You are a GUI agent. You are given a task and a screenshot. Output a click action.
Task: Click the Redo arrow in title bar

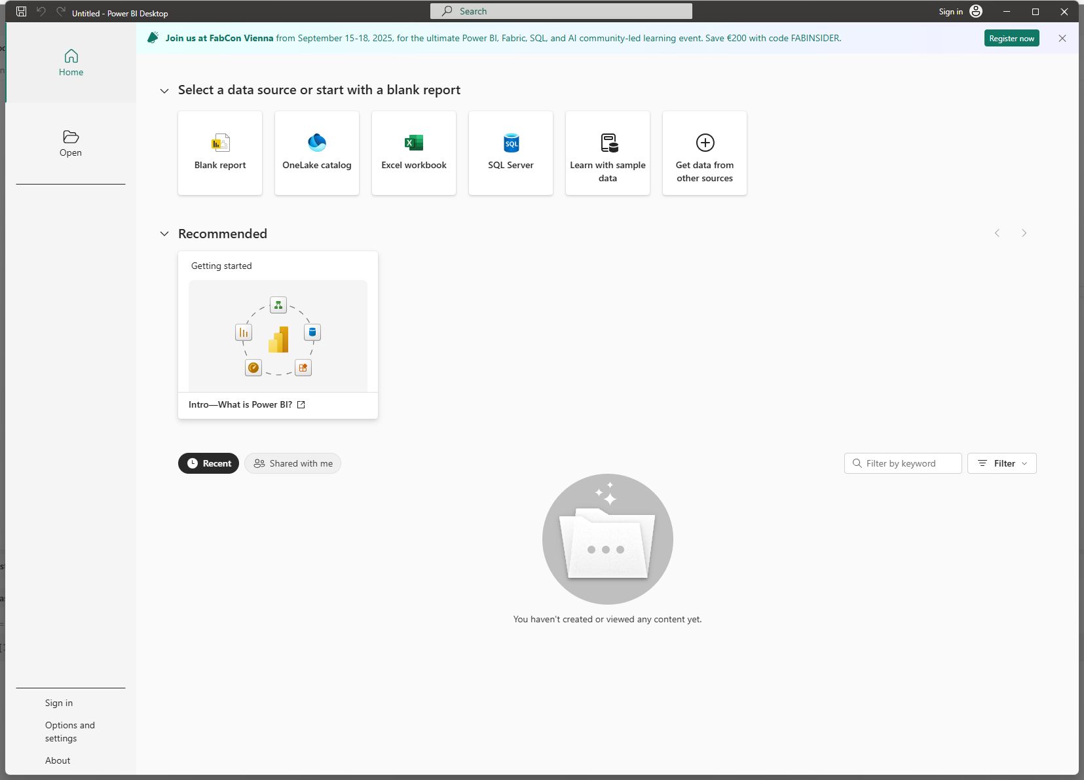pos(61,12)
